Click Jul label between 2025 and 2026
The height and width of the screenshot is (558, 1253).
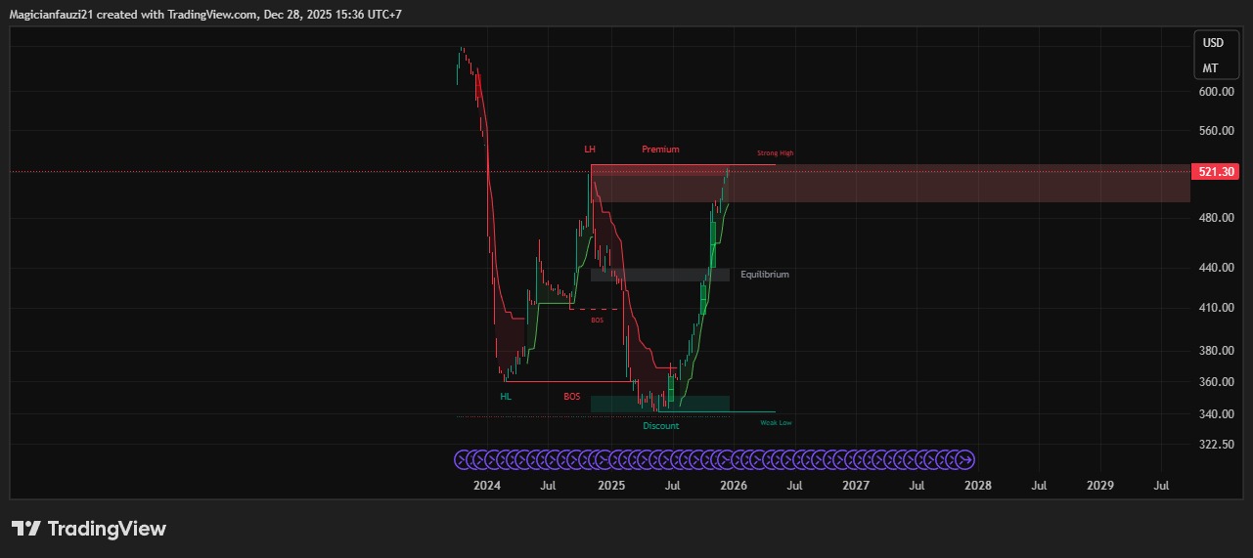(x=672, y=485)
